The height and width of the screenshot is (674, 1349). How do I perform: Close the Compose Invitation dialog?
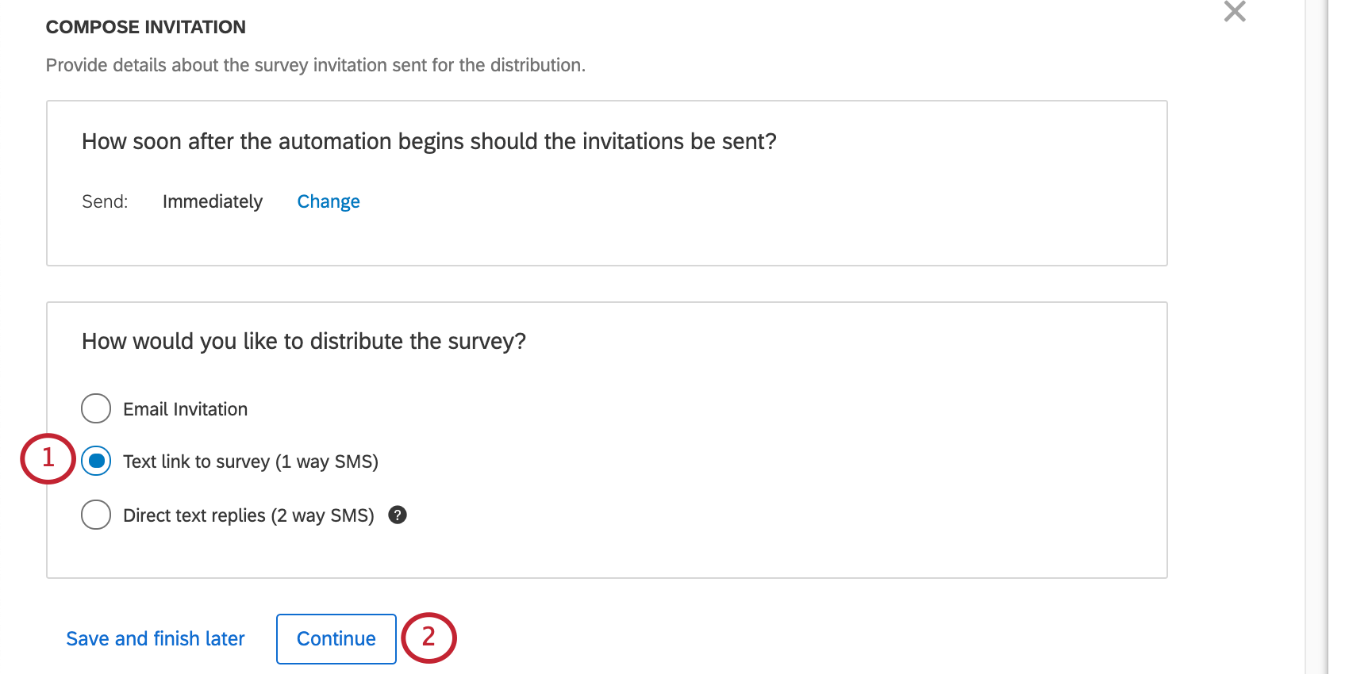tap(1234, 11)
